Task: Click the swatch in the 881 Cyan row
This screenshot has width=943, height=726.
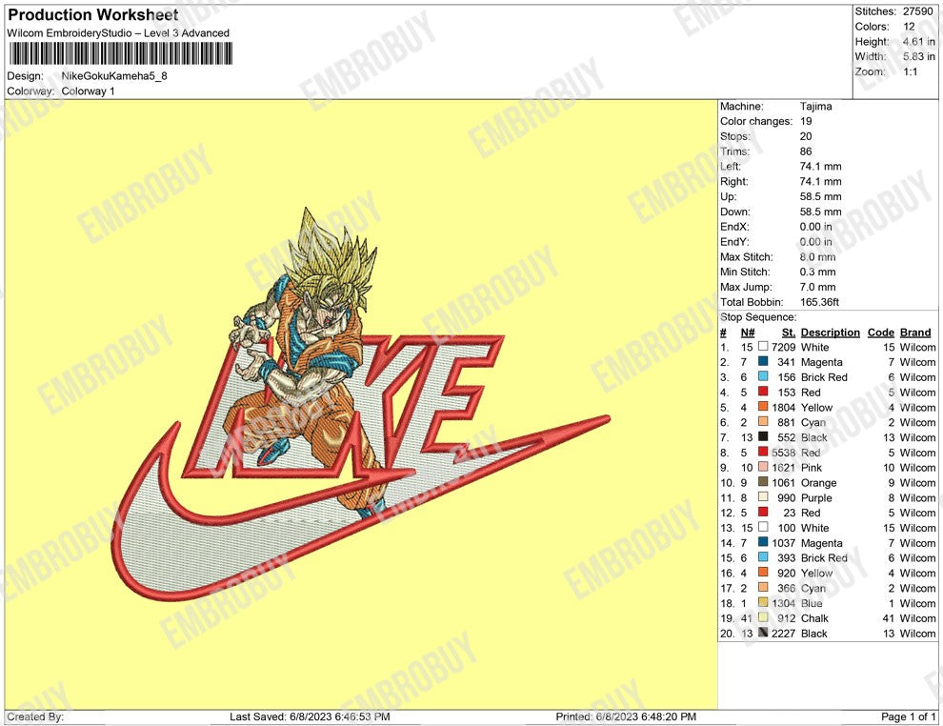Action: coord(763,422)
